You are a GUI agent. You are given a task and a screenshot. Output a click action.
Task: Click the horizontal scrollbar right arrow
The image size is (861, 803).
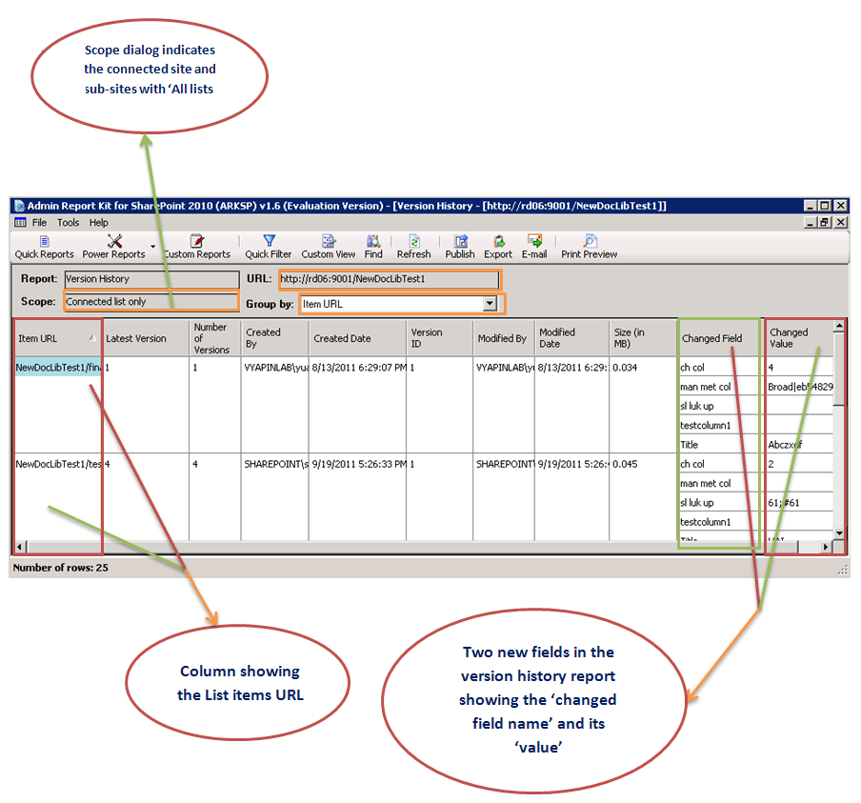tap(826, 547)
